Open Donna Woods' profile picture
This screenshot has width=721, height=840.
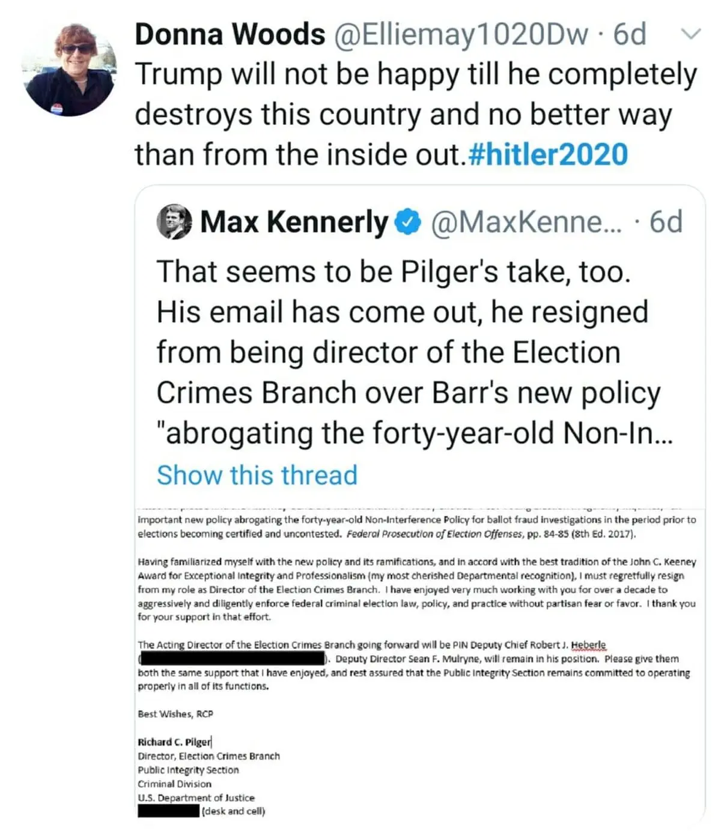tap(70, 69)
